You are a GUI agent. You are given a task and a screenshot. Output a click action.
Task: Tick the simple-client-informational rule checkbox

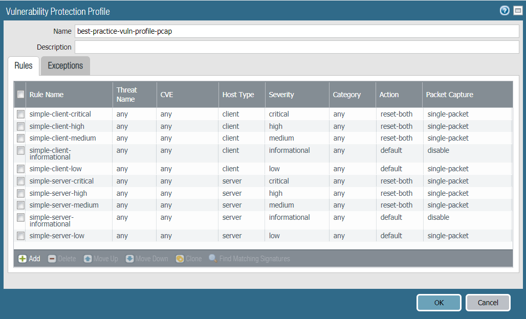click(20, 150)
